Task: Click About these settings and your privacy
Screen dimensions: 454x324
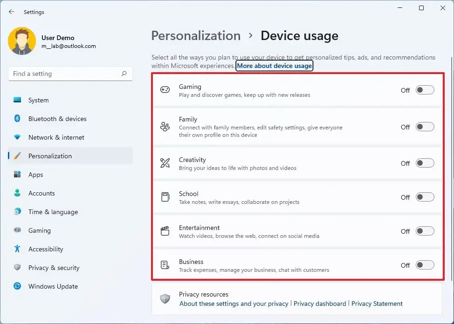Action: 233,304
